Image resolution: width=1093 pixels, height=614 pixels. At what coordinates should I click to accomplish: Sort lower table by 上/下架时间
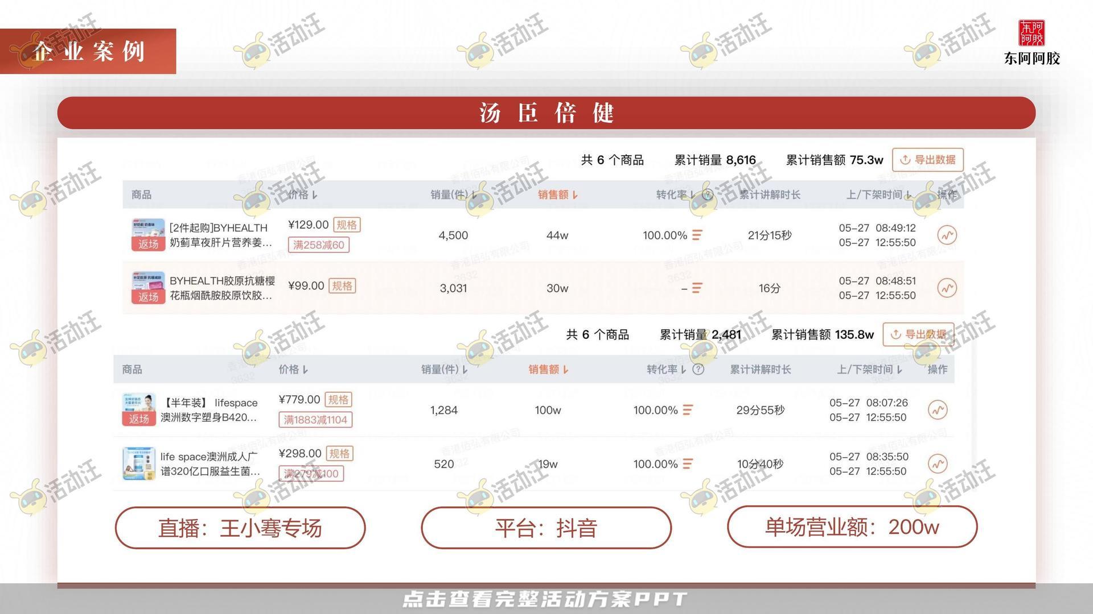[x=869, y=370]
